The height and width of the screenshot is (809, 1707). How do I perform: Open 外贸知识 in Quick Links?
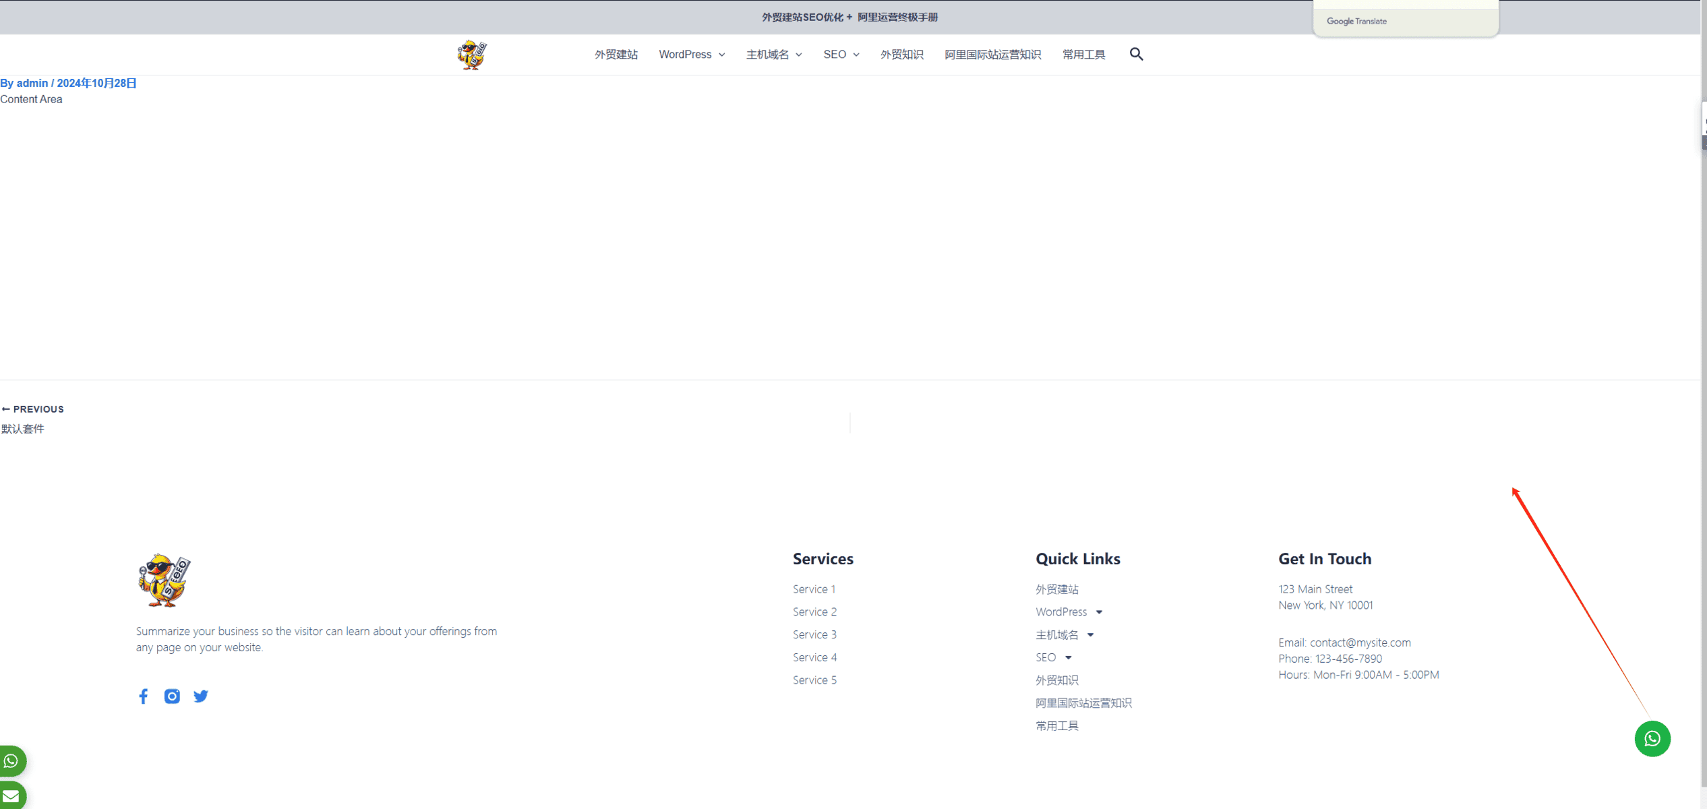(x=1056, y=681)
